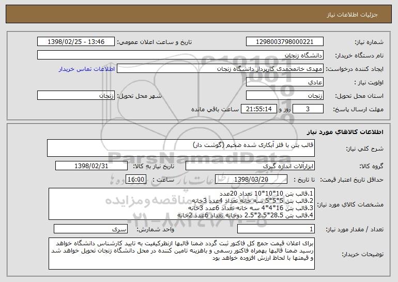Viewport: 398px width, 282px height.
Task: Click the need date field 1398/02/31
Action: (x=91, y=166)
